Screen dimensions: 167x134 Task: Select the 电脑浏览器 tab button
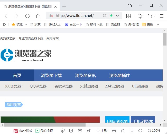117,120
